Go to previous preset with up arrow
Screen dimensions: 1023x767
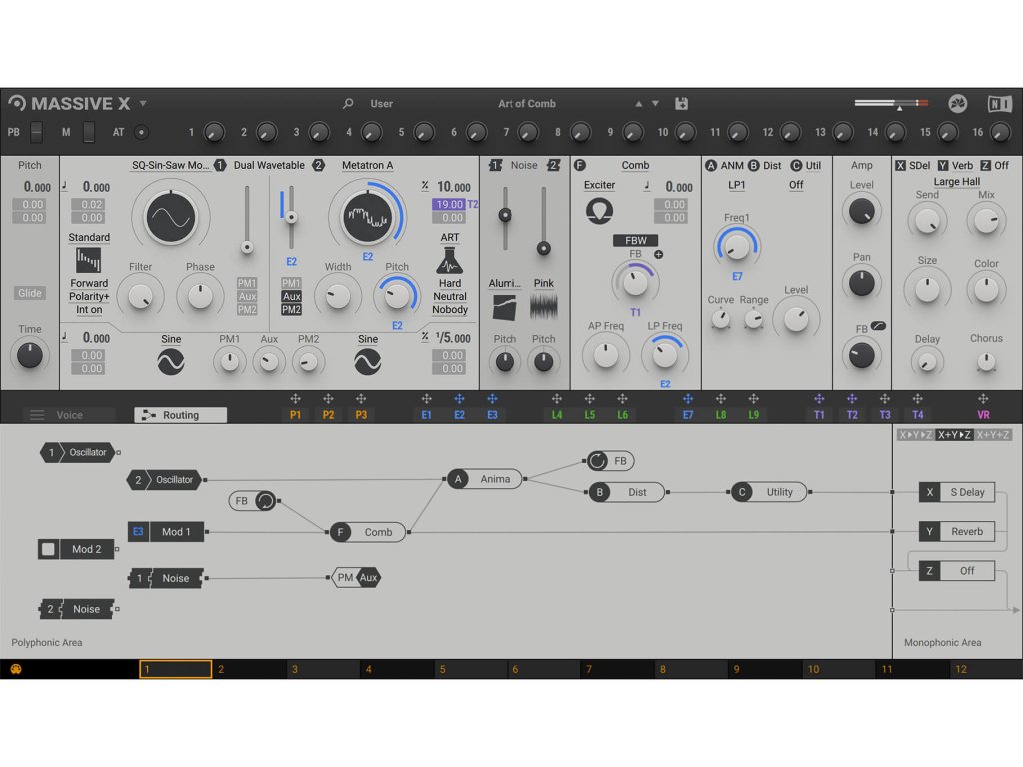(x=639, y=103)
